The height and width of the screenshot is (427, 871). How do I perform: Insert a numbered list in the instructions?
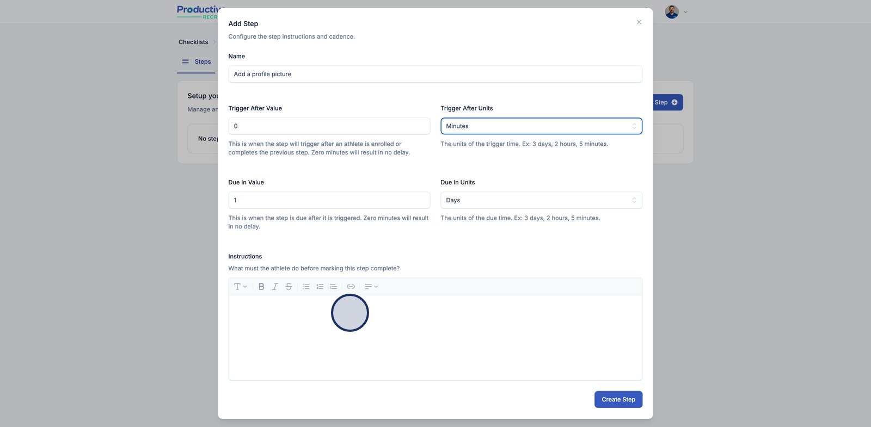320,287
